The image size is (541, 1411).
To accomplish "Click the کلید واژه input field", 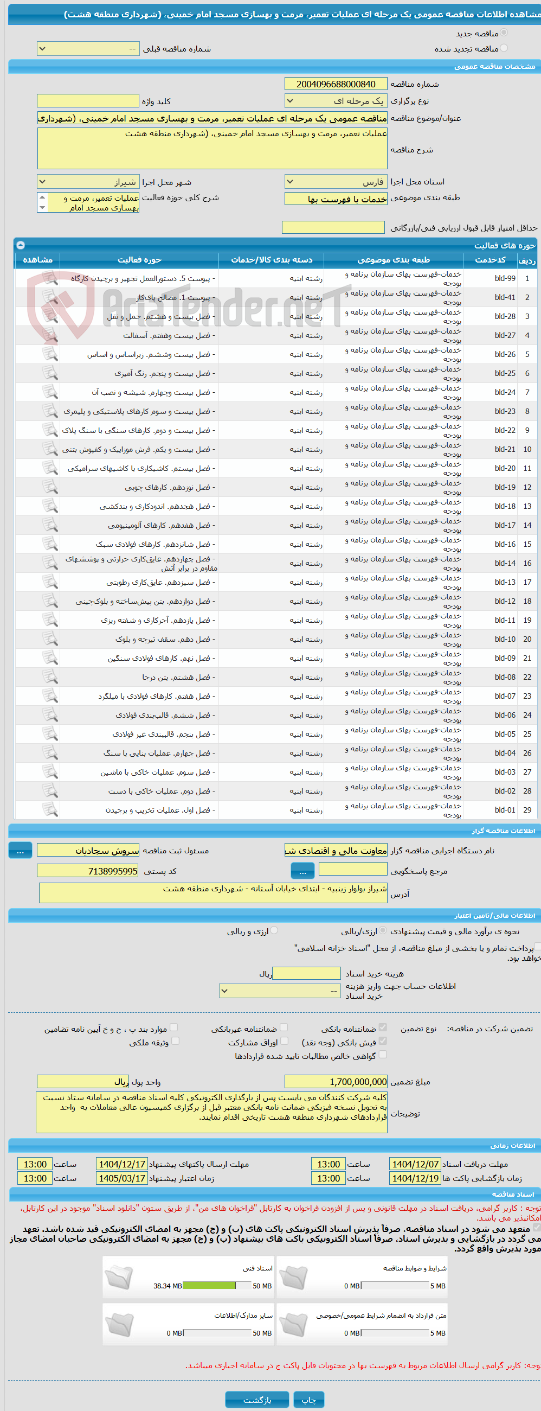I will [x=88, y=101].
